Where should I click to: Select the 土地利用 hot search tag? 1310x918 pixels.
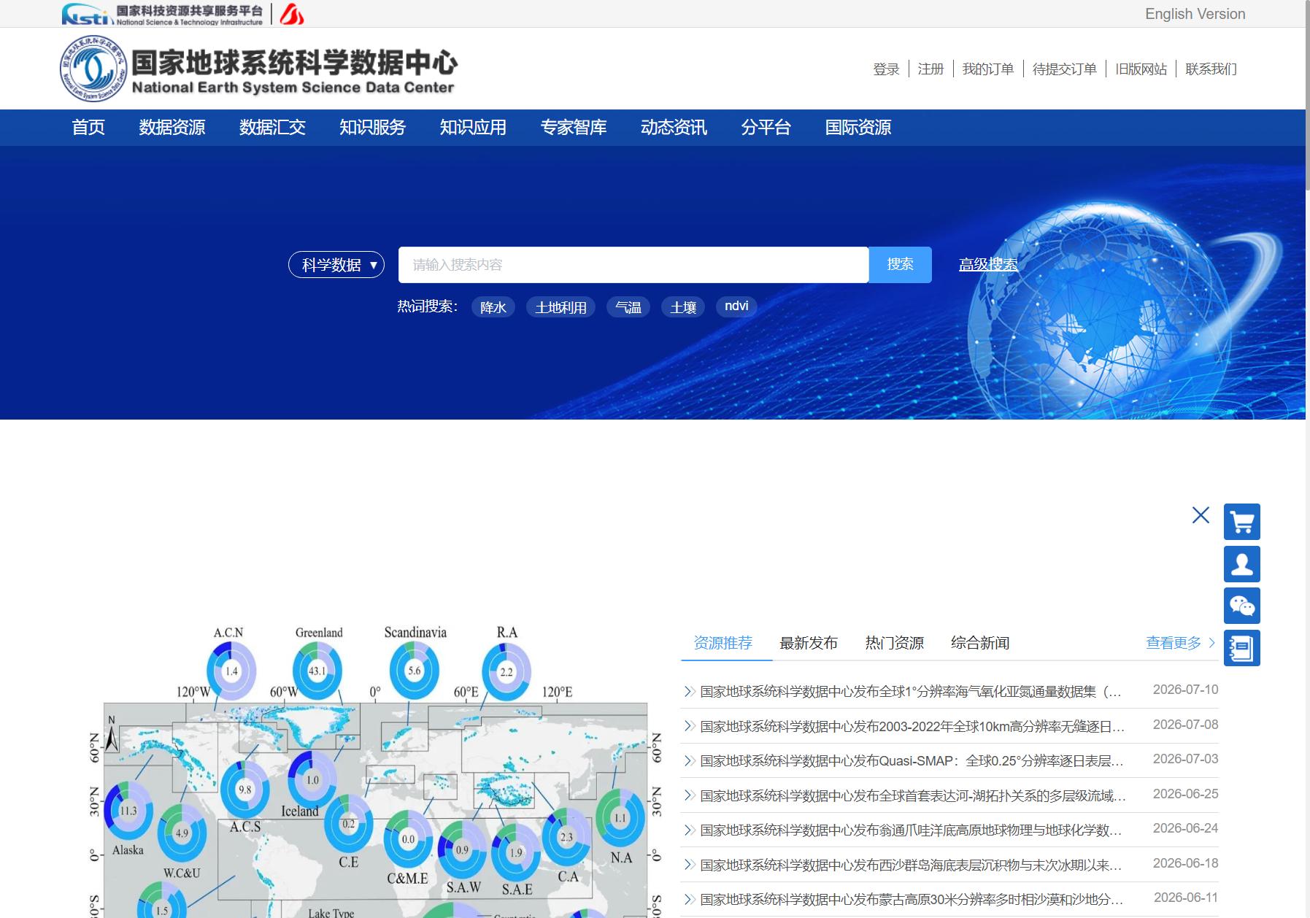click(560, 307)
